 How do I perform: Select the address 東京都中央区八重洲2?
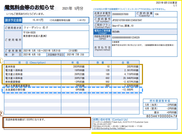point(35,36)
